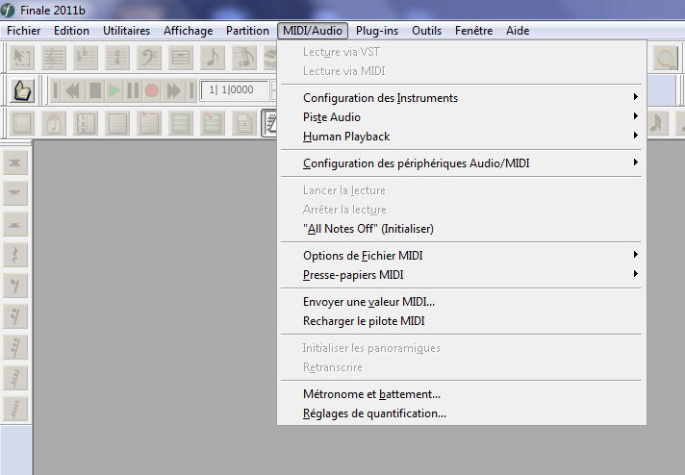Click the rewind playback button

pos(73,90)
